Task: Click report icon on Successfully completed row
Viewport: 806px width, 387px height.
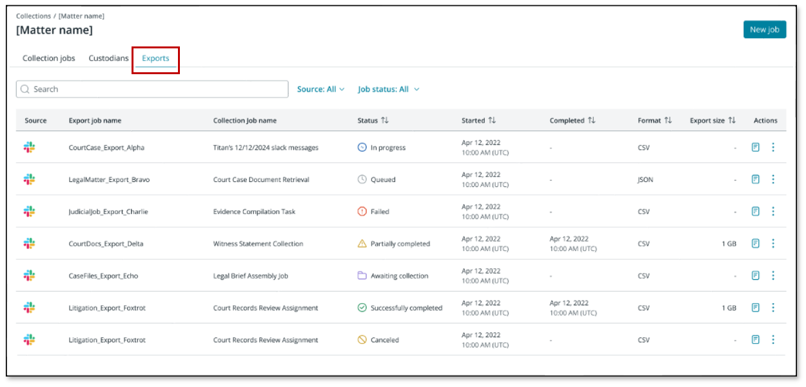Action: tap(755, 308)
